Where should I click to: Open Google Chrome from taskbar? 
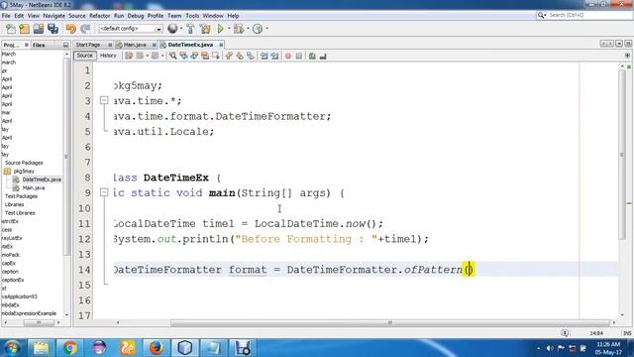[69, 348]
